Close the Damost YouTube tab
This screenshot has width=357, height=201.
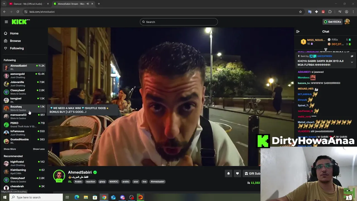point(48,4)
